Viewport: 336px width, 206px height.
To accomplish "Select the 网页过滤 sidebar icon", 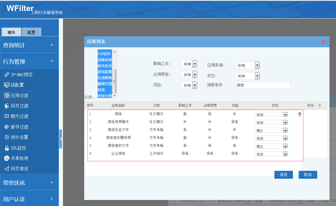I will pyautogui.click(x=7, y=106).
